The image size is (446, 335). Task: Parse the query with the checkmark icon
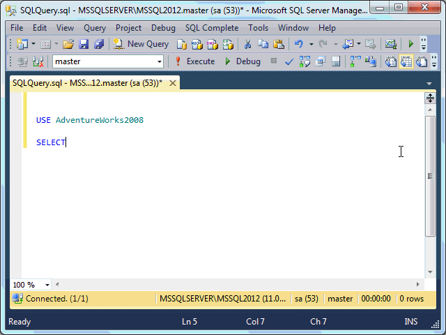(289, 61)
